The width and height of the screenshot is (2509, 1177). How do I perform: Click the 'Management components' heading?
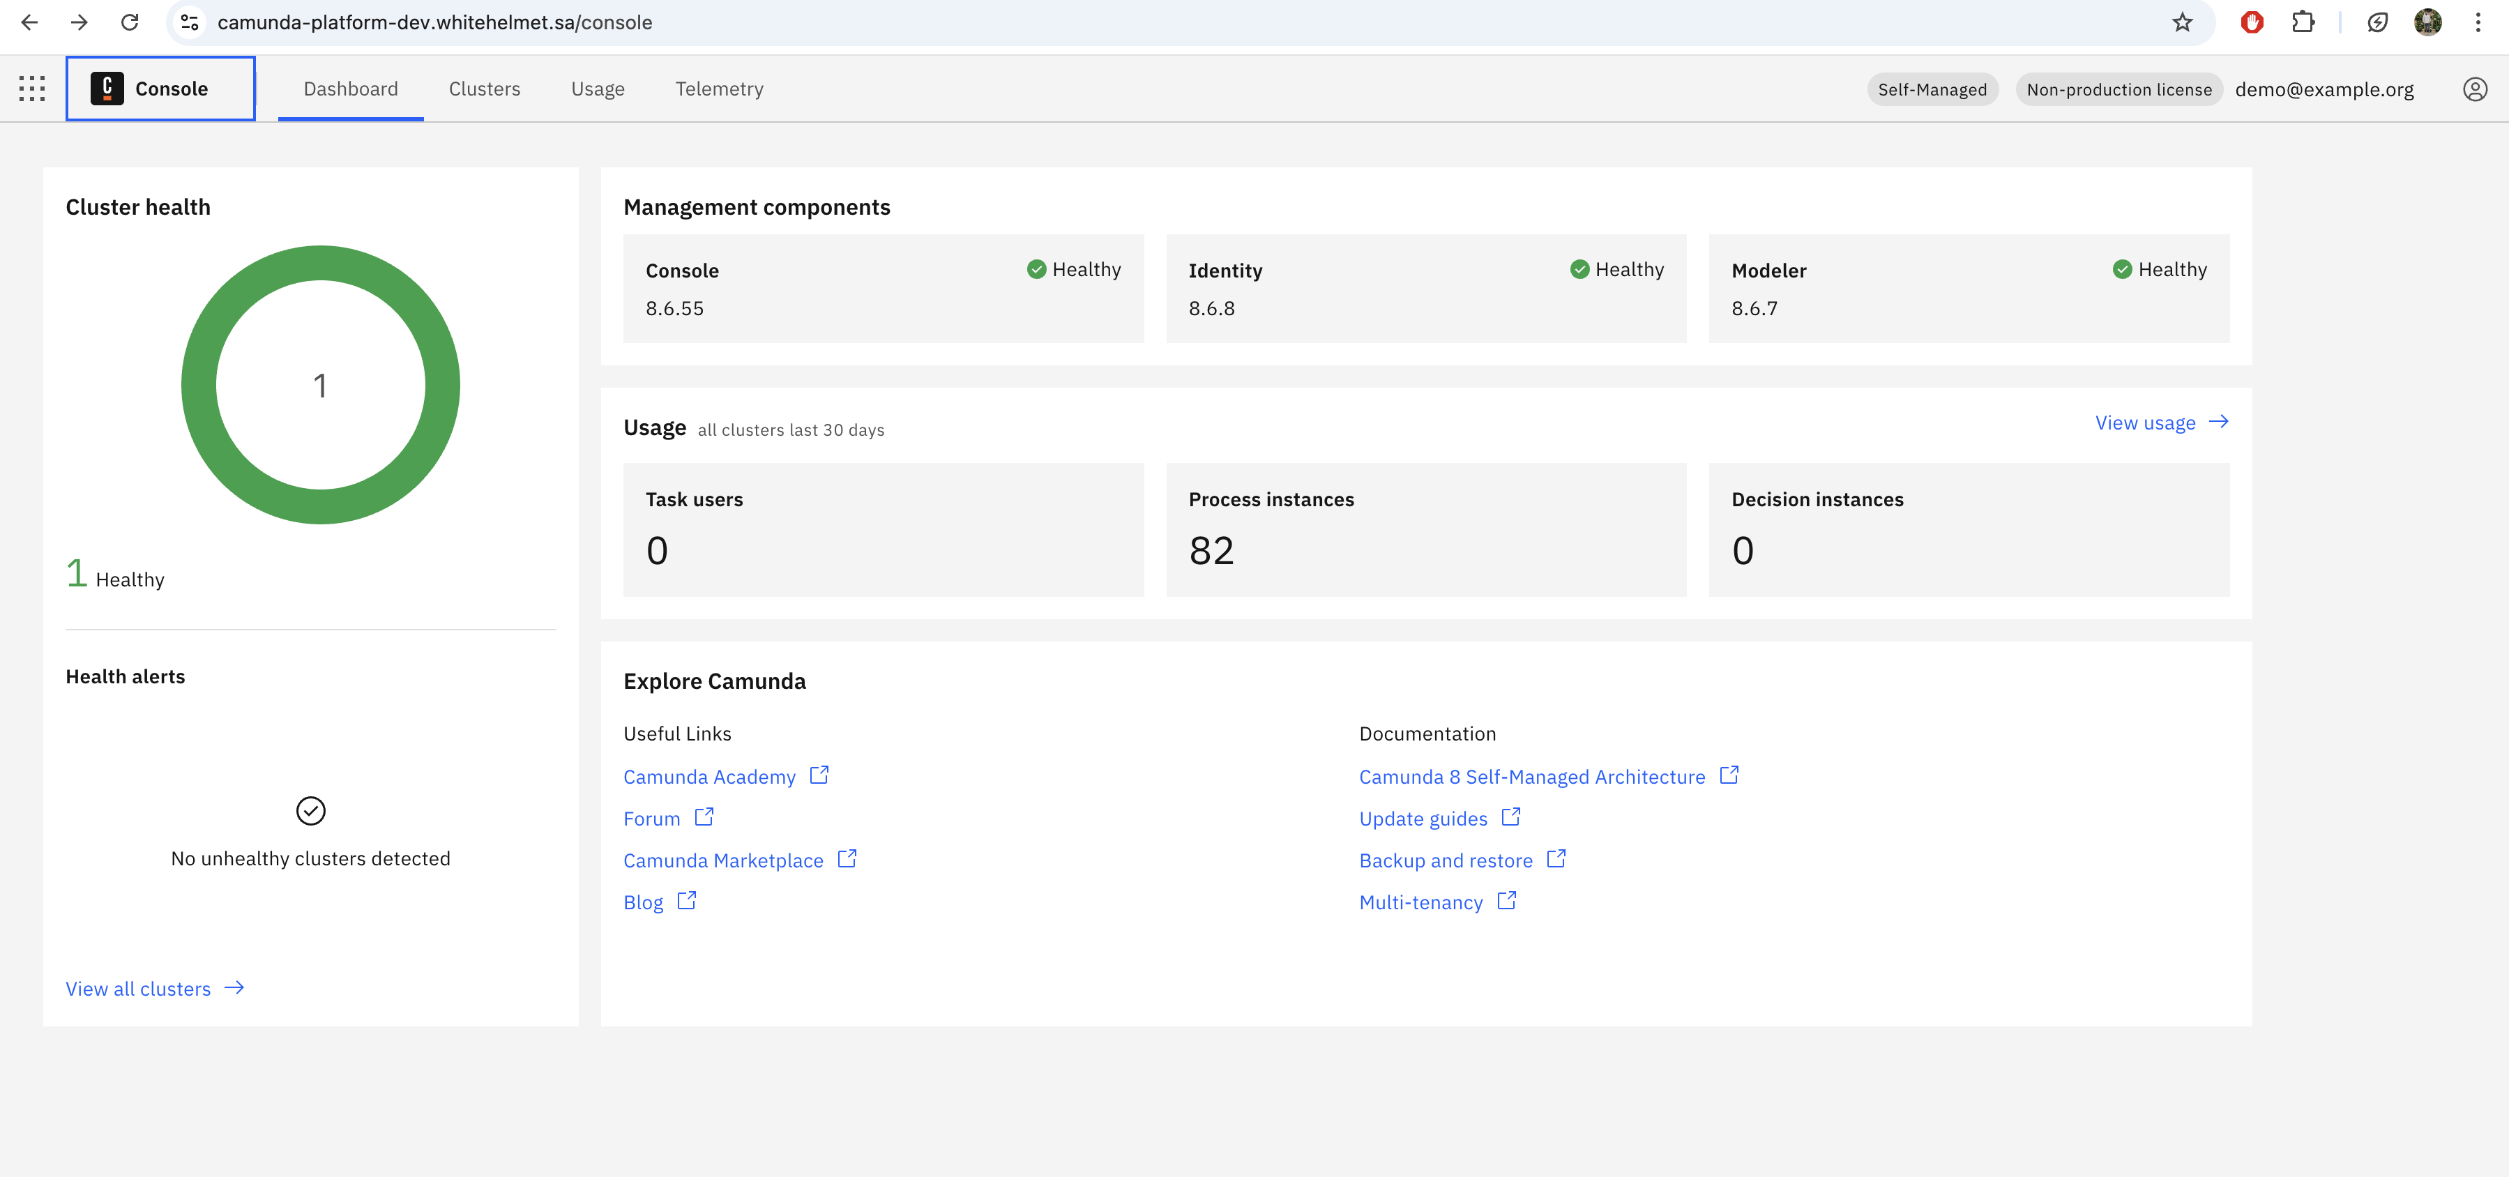click(757, 207)
